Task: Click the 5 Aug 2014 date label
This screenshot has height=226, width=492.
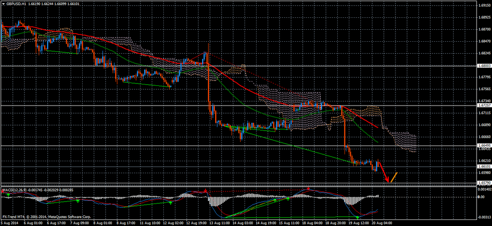Action: [x=10, y=223]
